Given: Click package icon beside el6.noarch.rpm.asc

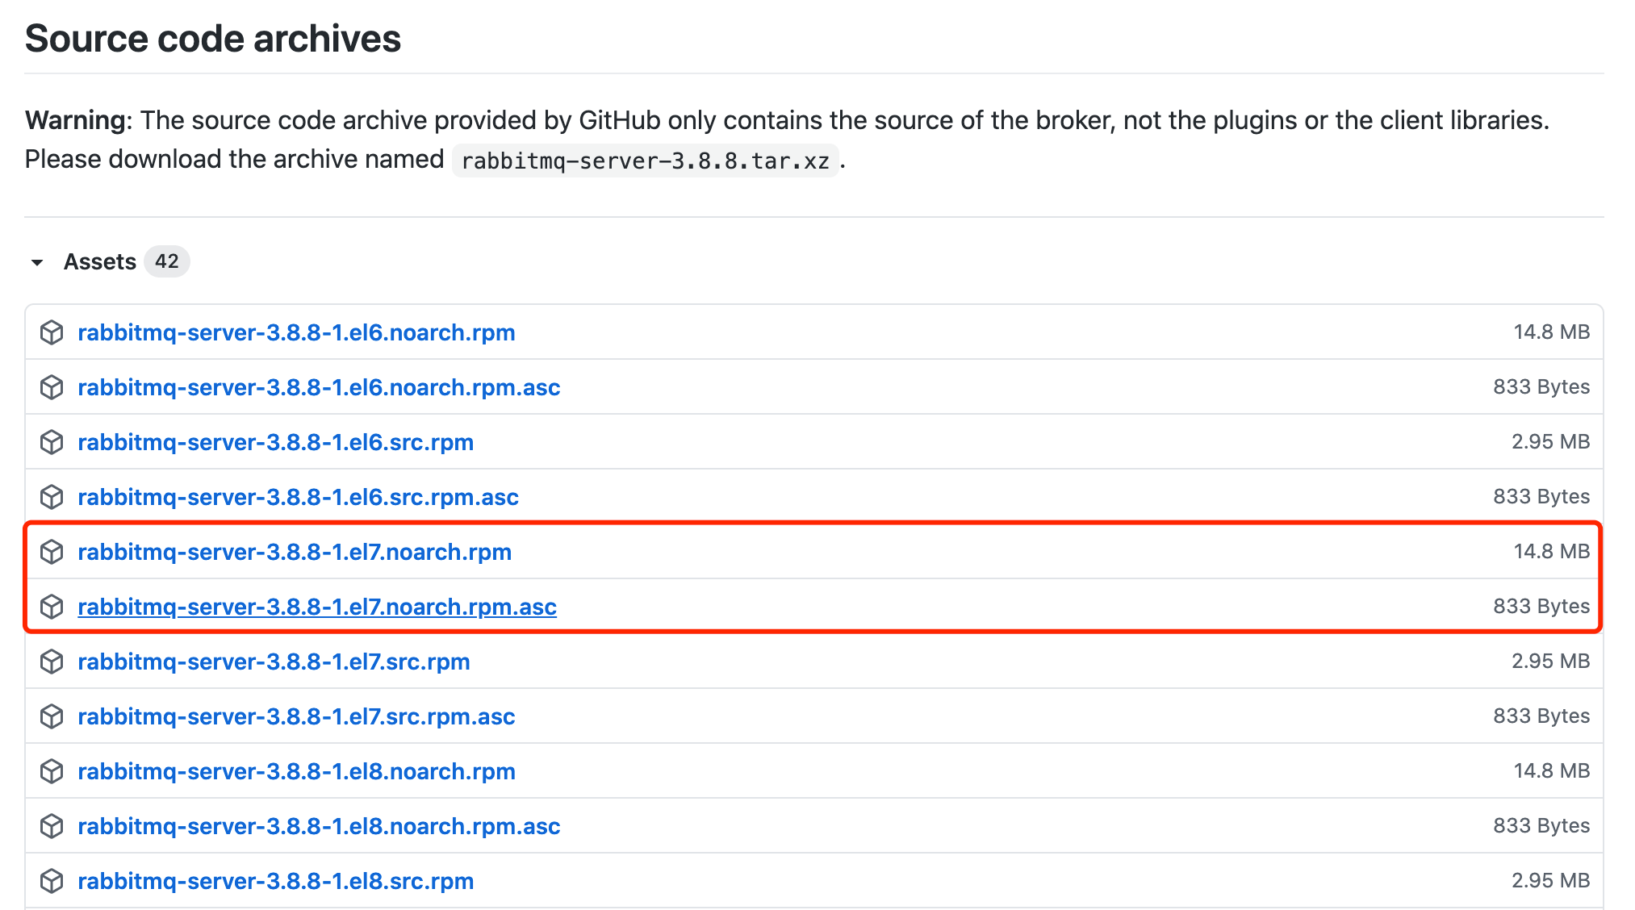Looking at the screenshot, I should tap(52, 387).
